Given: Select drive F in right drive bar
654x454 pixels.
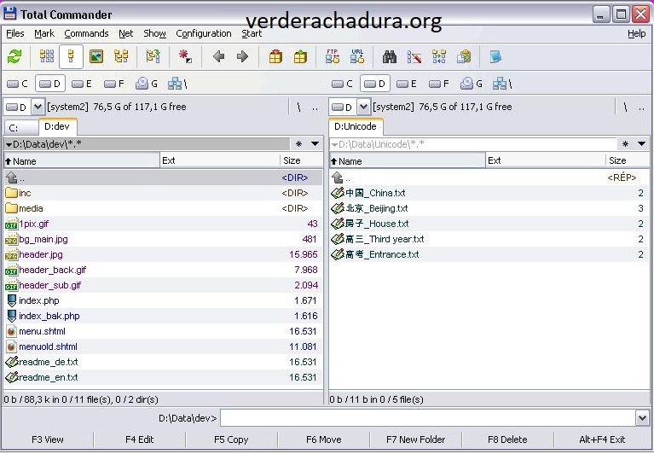Looking at the screenshot, I should pyautogui.click(x=439, y=84).
